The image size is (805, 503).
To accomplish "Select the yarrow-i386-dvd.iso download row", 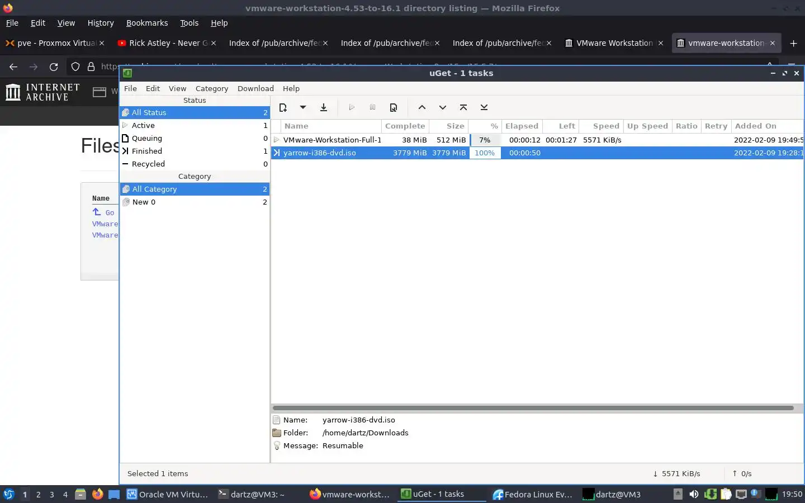I will click(x=537, y=153).
